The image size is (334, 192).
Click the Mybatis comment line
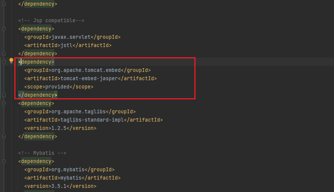pyautogui.click(x=42, y=153)
